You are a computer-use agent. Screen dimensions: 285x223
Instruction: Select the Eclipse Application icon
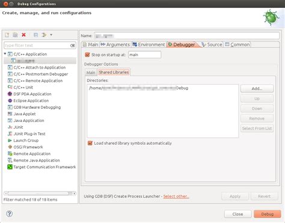10,100
